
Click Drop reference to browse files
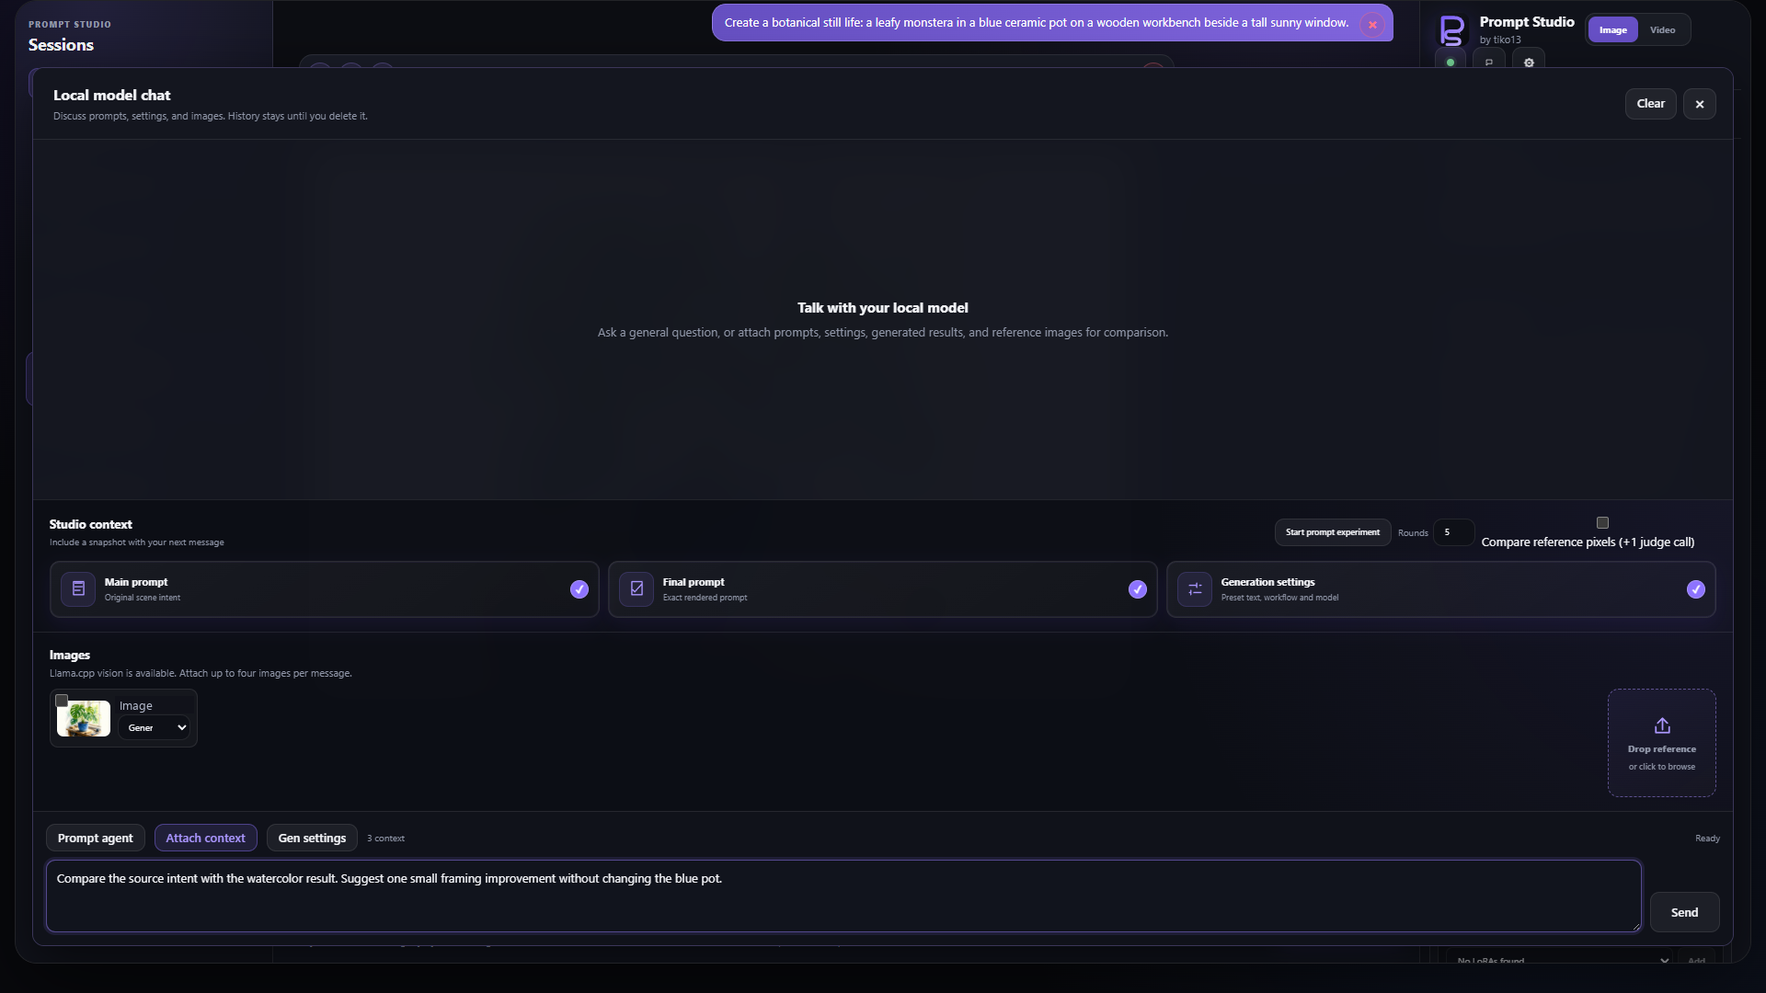(x=1661, y=743)
